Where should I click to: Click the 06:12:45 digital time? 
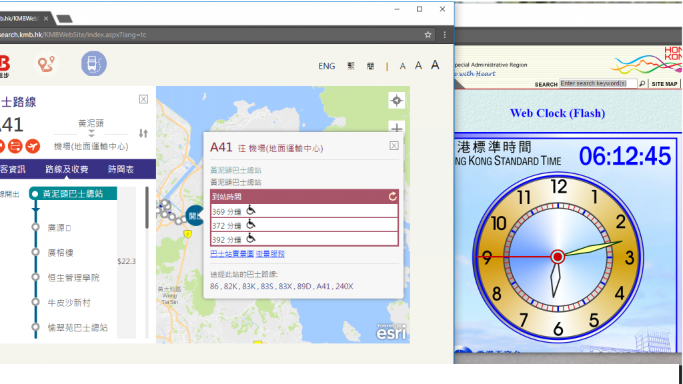[624, 156]
